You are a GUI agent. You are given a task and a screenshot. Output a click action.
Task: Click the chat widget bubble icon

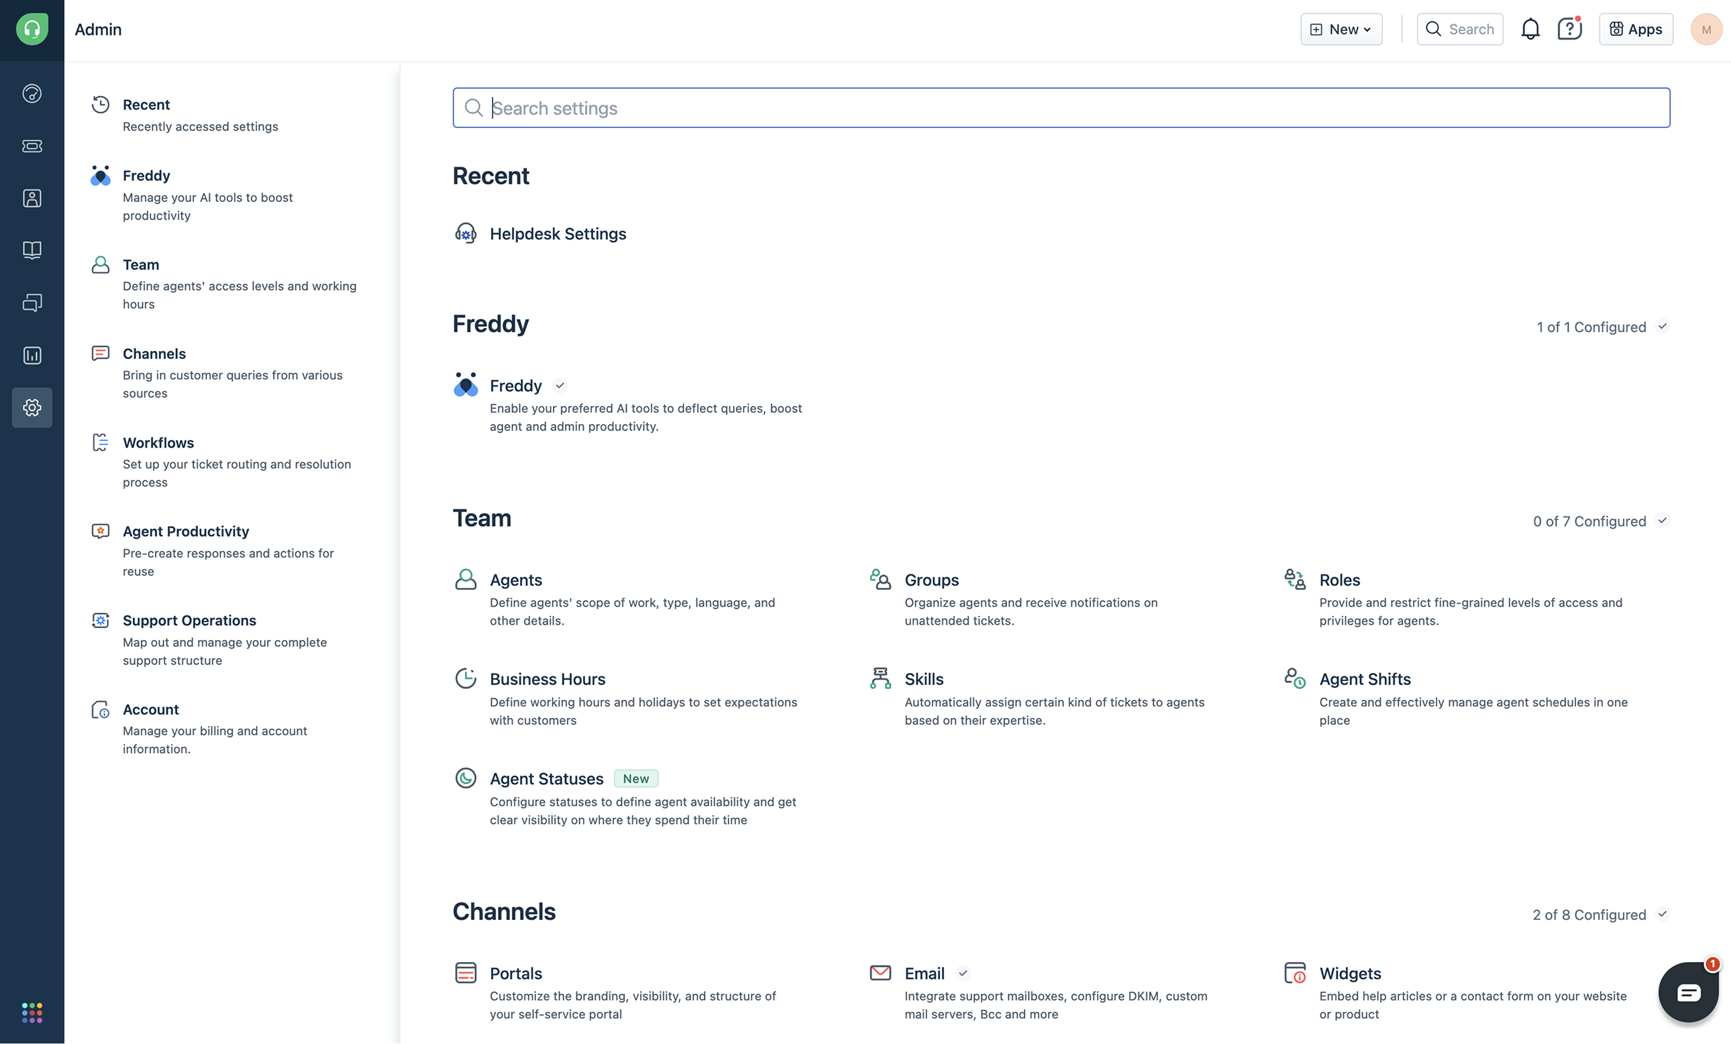(1687, 991)
